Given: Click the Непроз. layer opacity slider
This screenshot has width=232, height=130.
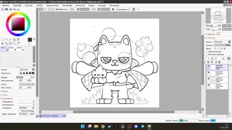Looking at the screenshot, I should [222, 45].
